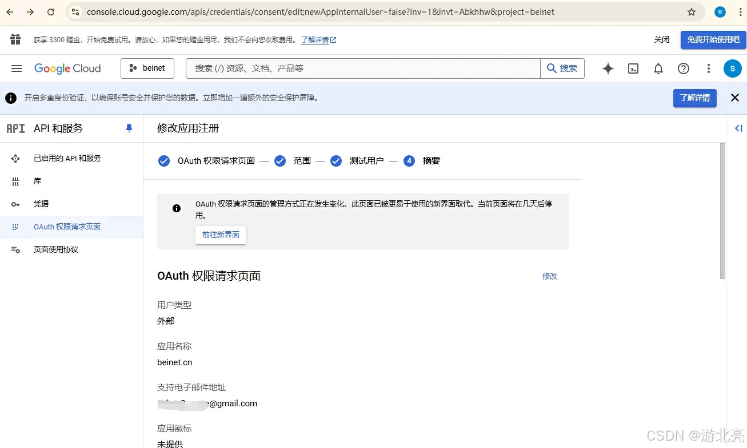This screenshot has height=448, width=747.
Task: Click the info icon in the OAuth change notice
Action: pyautogui.click(x=177, y=208)
